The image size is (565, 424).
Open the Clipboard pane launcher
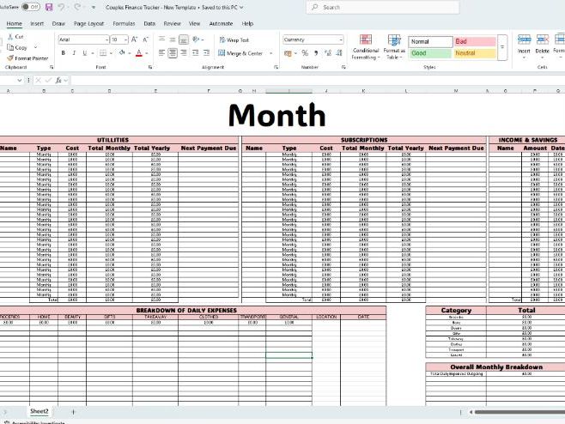click(52, 67)
